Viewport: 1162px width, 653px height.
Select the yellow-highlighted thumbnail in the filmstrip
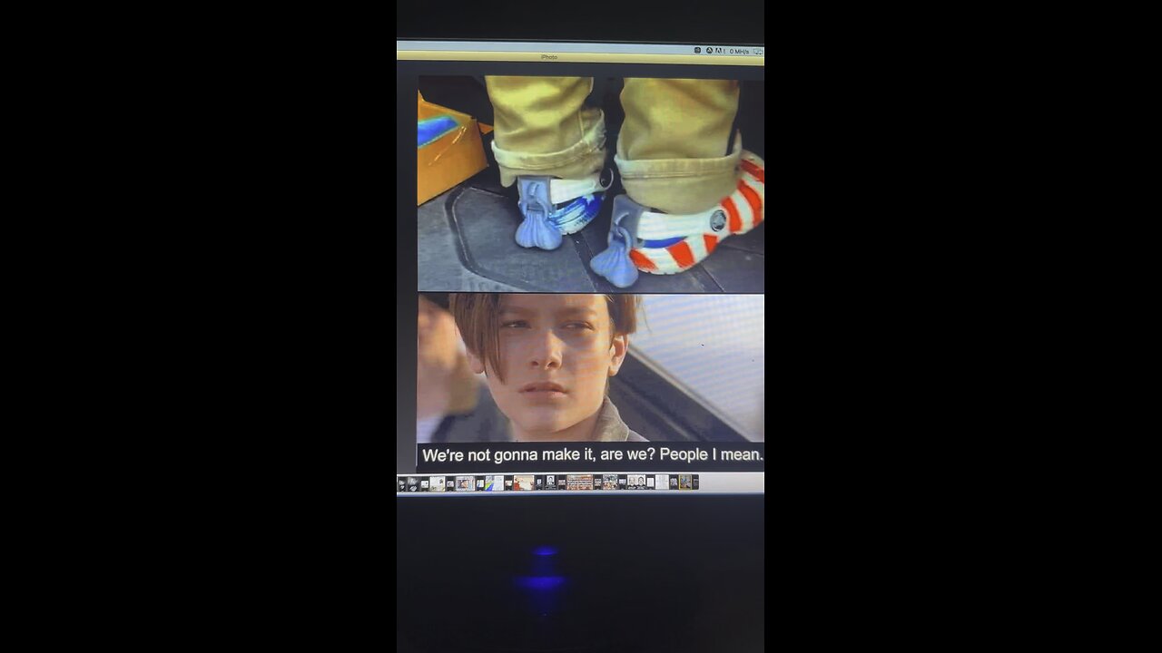[x=684, y=482]
